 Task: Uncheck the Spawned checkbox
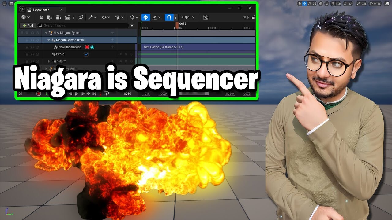tap(86, 54)
